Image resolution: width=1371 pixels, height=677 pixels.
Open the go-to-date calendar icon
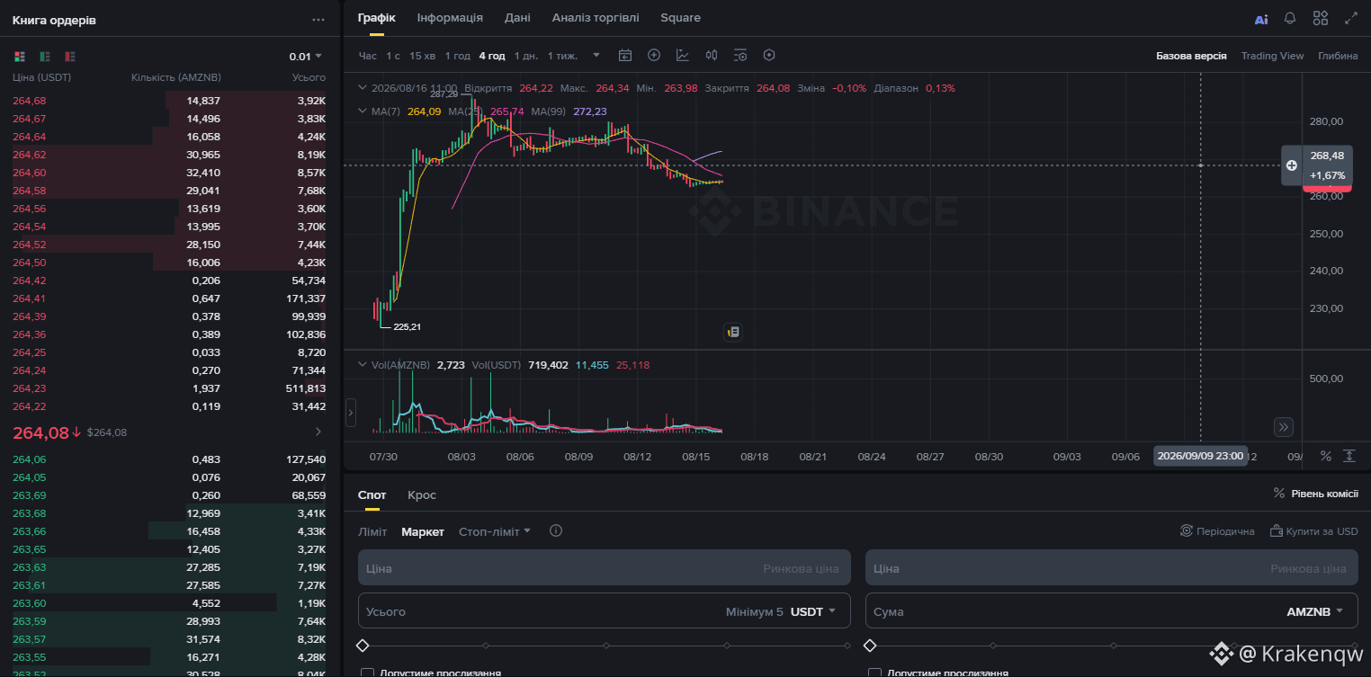pyautogui.click(x=625, y=55)
